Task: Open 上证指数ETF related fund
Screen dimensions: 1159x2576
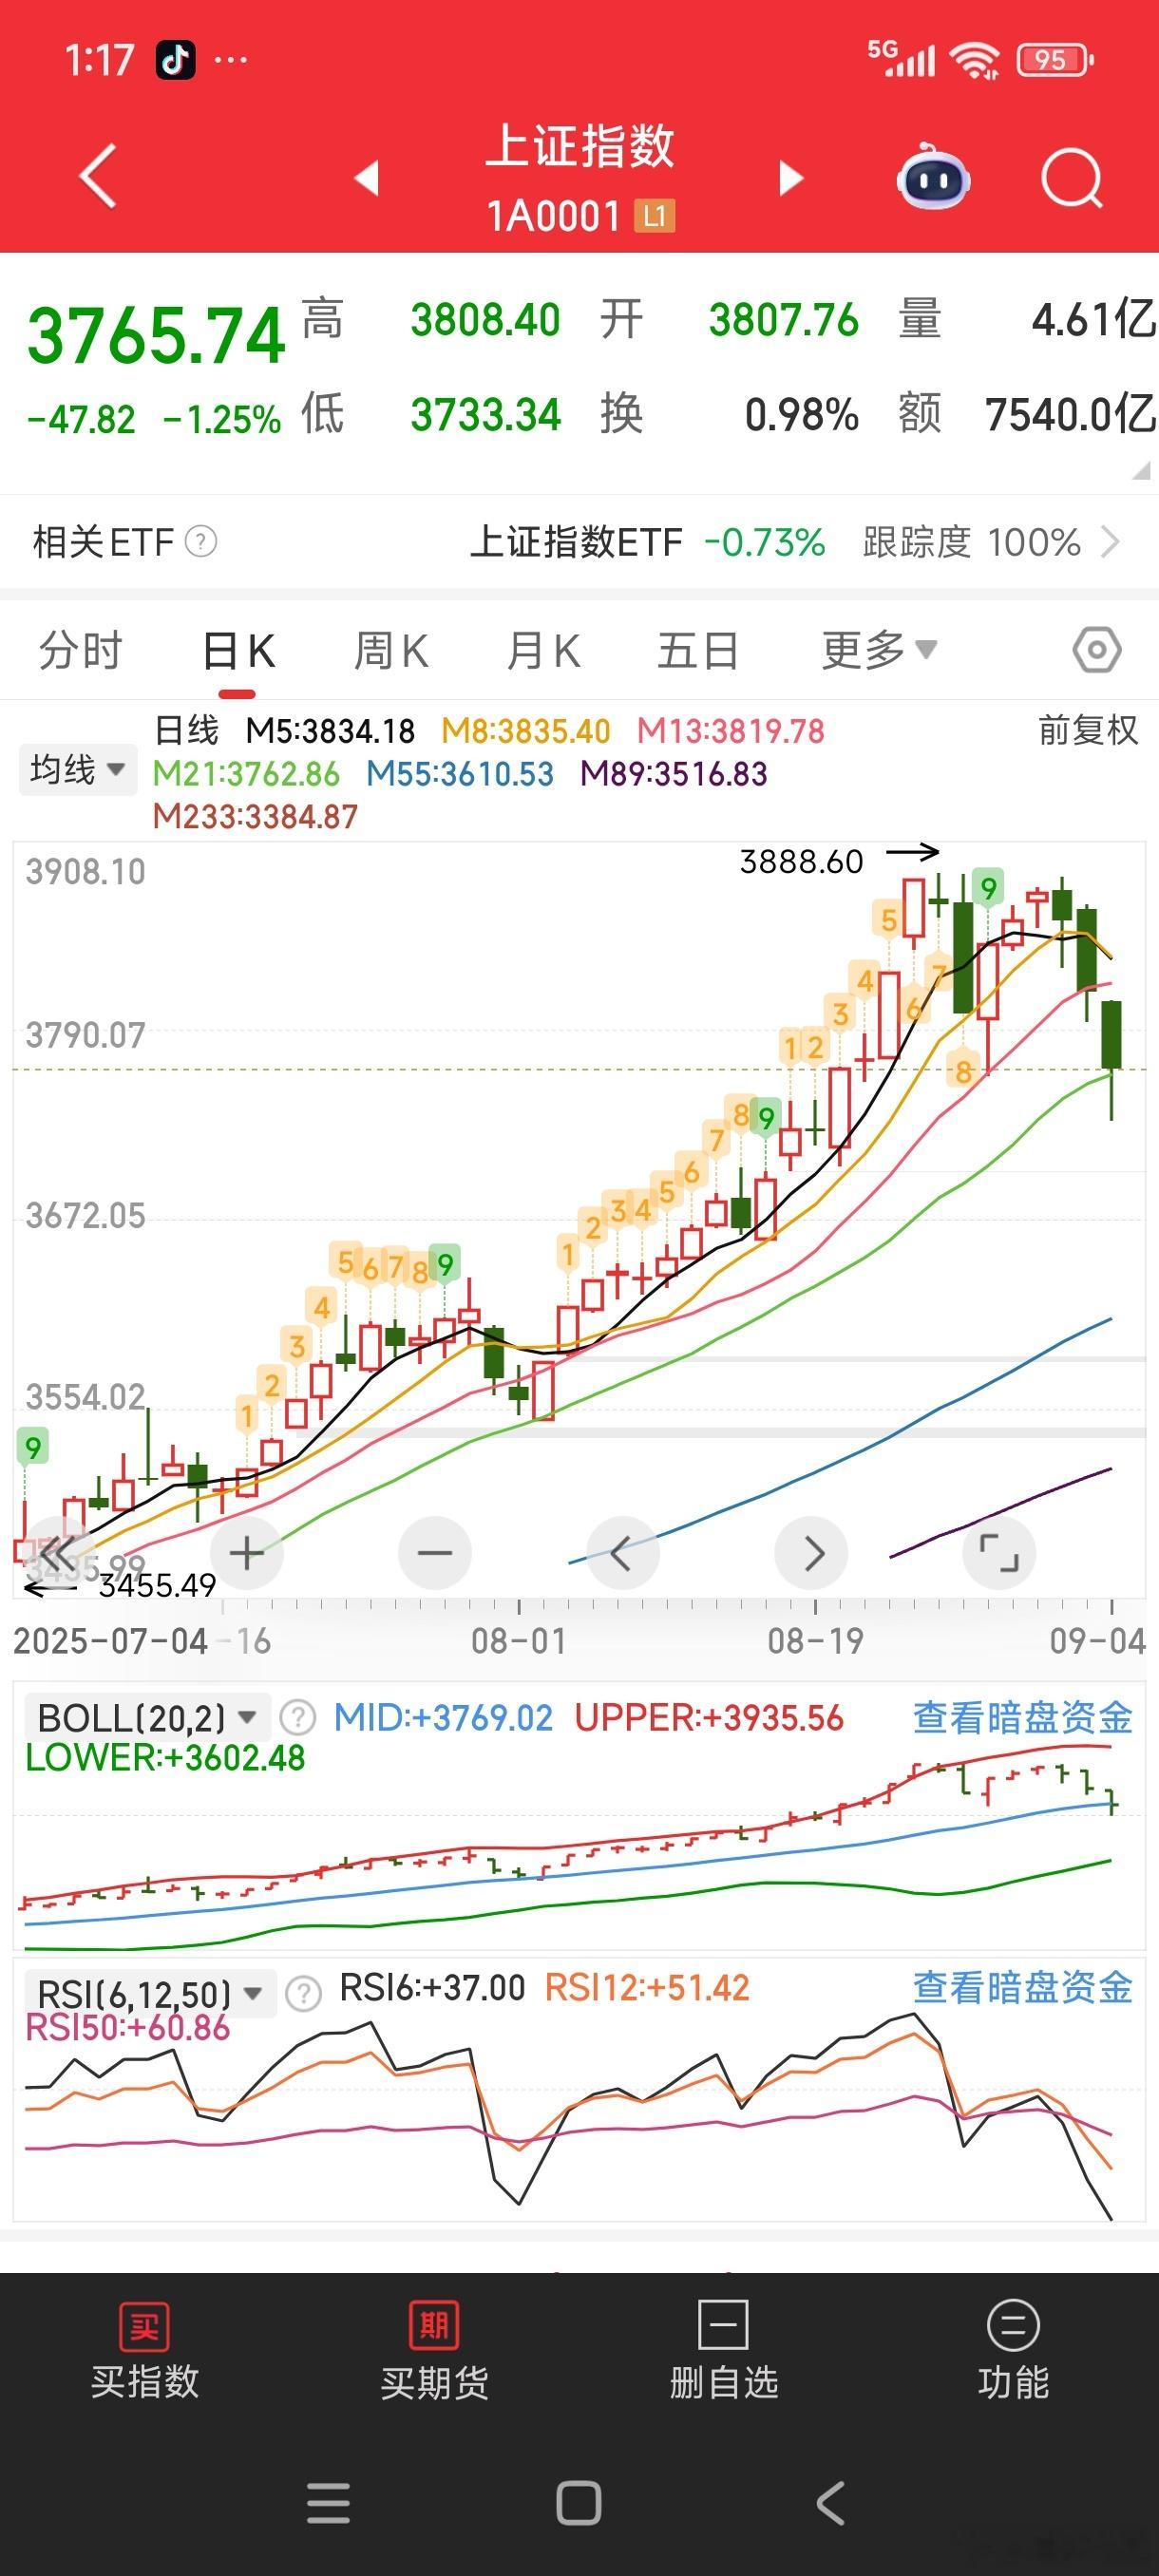Action: point(576,542)
